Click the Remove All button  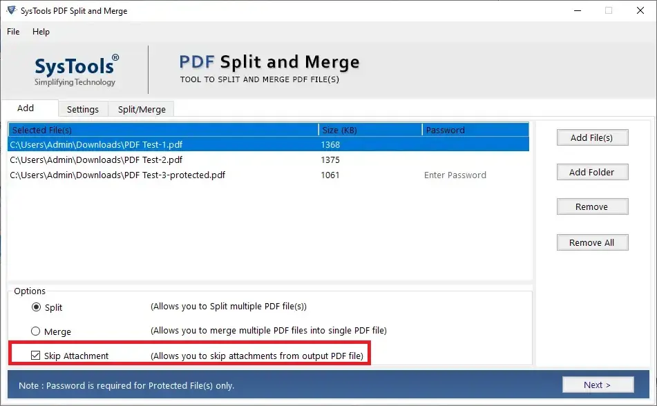[x=592, y=242]
